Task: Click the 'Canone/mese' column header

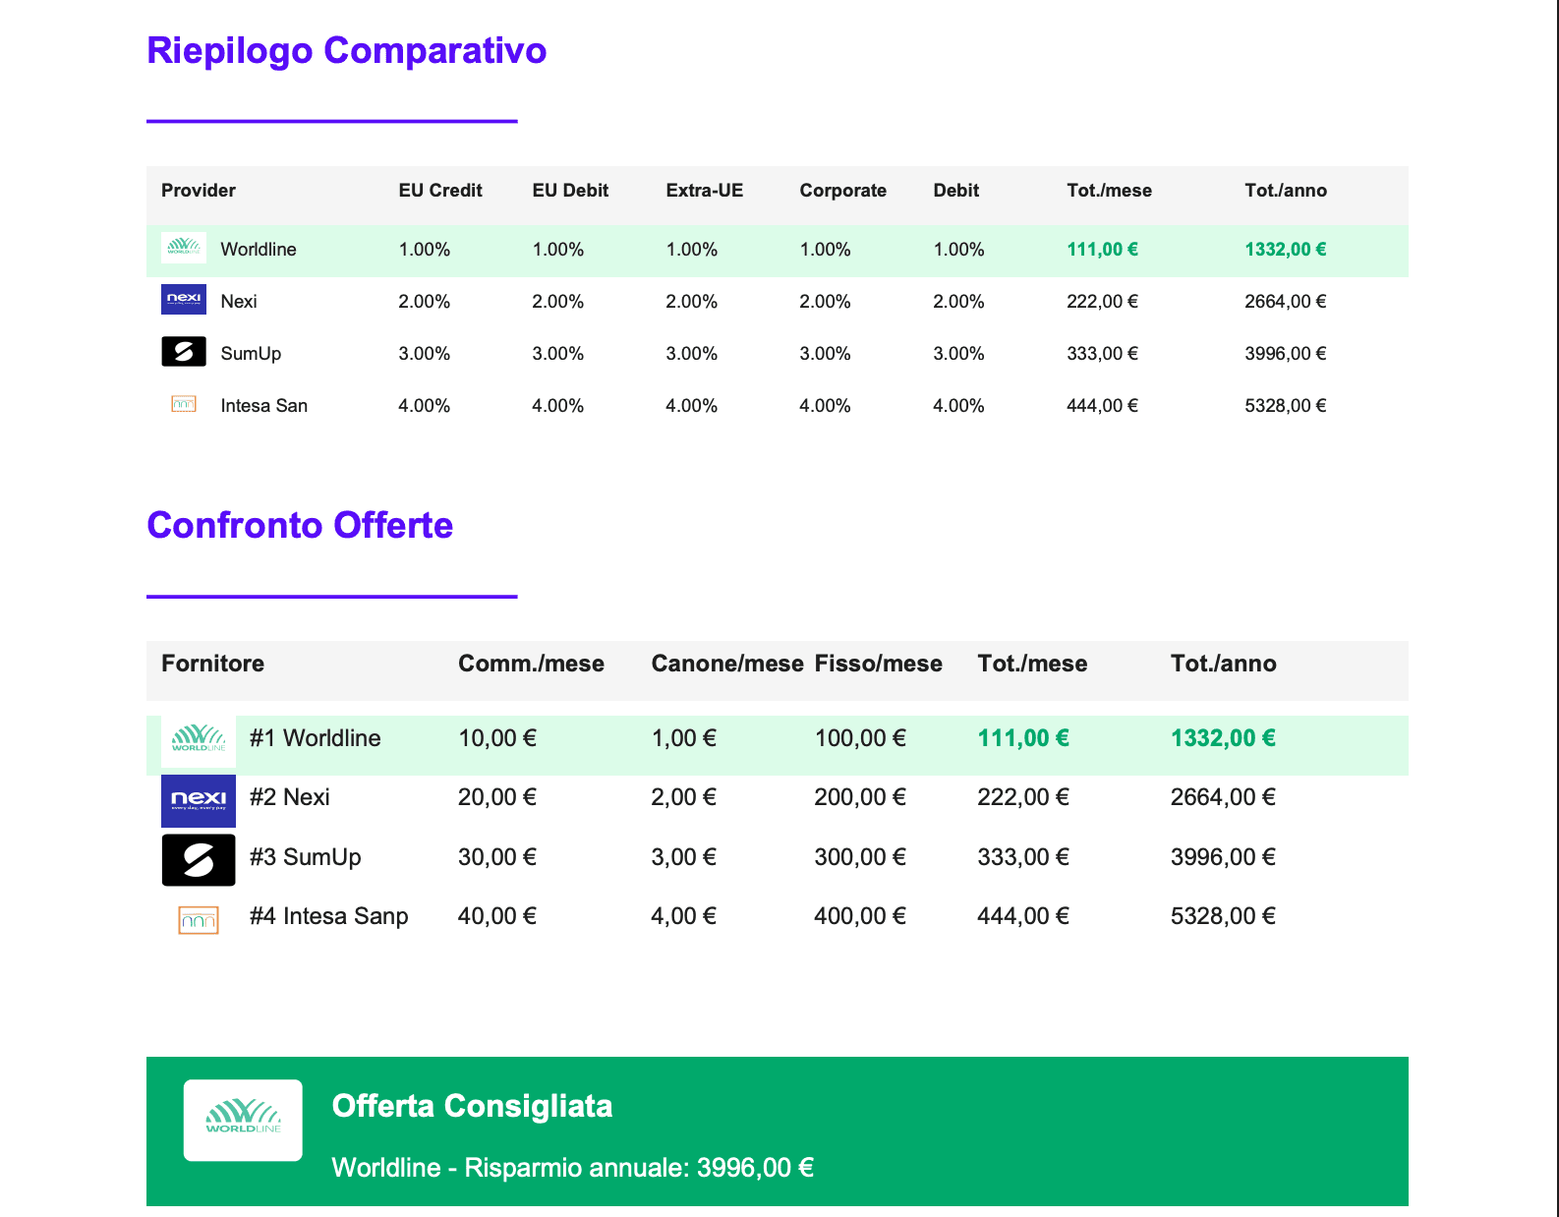Action: [727, 664]
